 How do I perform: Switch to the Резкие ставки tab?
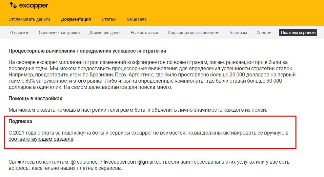144,33
